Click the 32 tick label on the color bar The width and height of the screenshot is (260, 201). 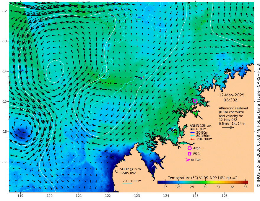(x=232, y=187)
